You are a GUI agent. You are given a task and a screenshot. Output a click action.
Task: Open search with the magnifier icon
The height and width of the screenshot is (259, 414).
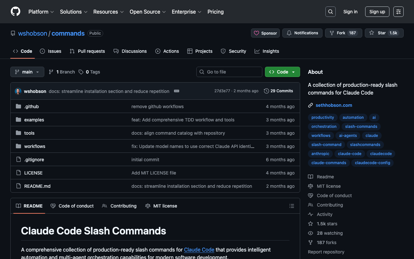[x=330, y=12]
